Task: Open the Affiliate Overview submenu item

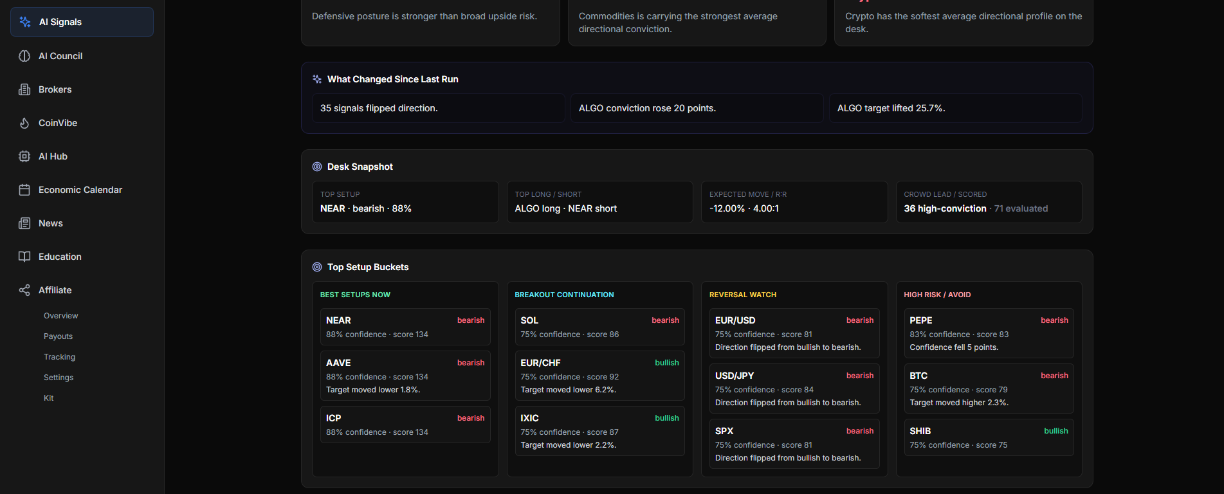Action: click(60, 316)
